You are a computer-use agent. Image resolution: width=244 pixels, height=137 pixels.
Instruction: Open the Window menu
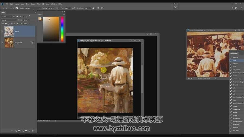54,4
